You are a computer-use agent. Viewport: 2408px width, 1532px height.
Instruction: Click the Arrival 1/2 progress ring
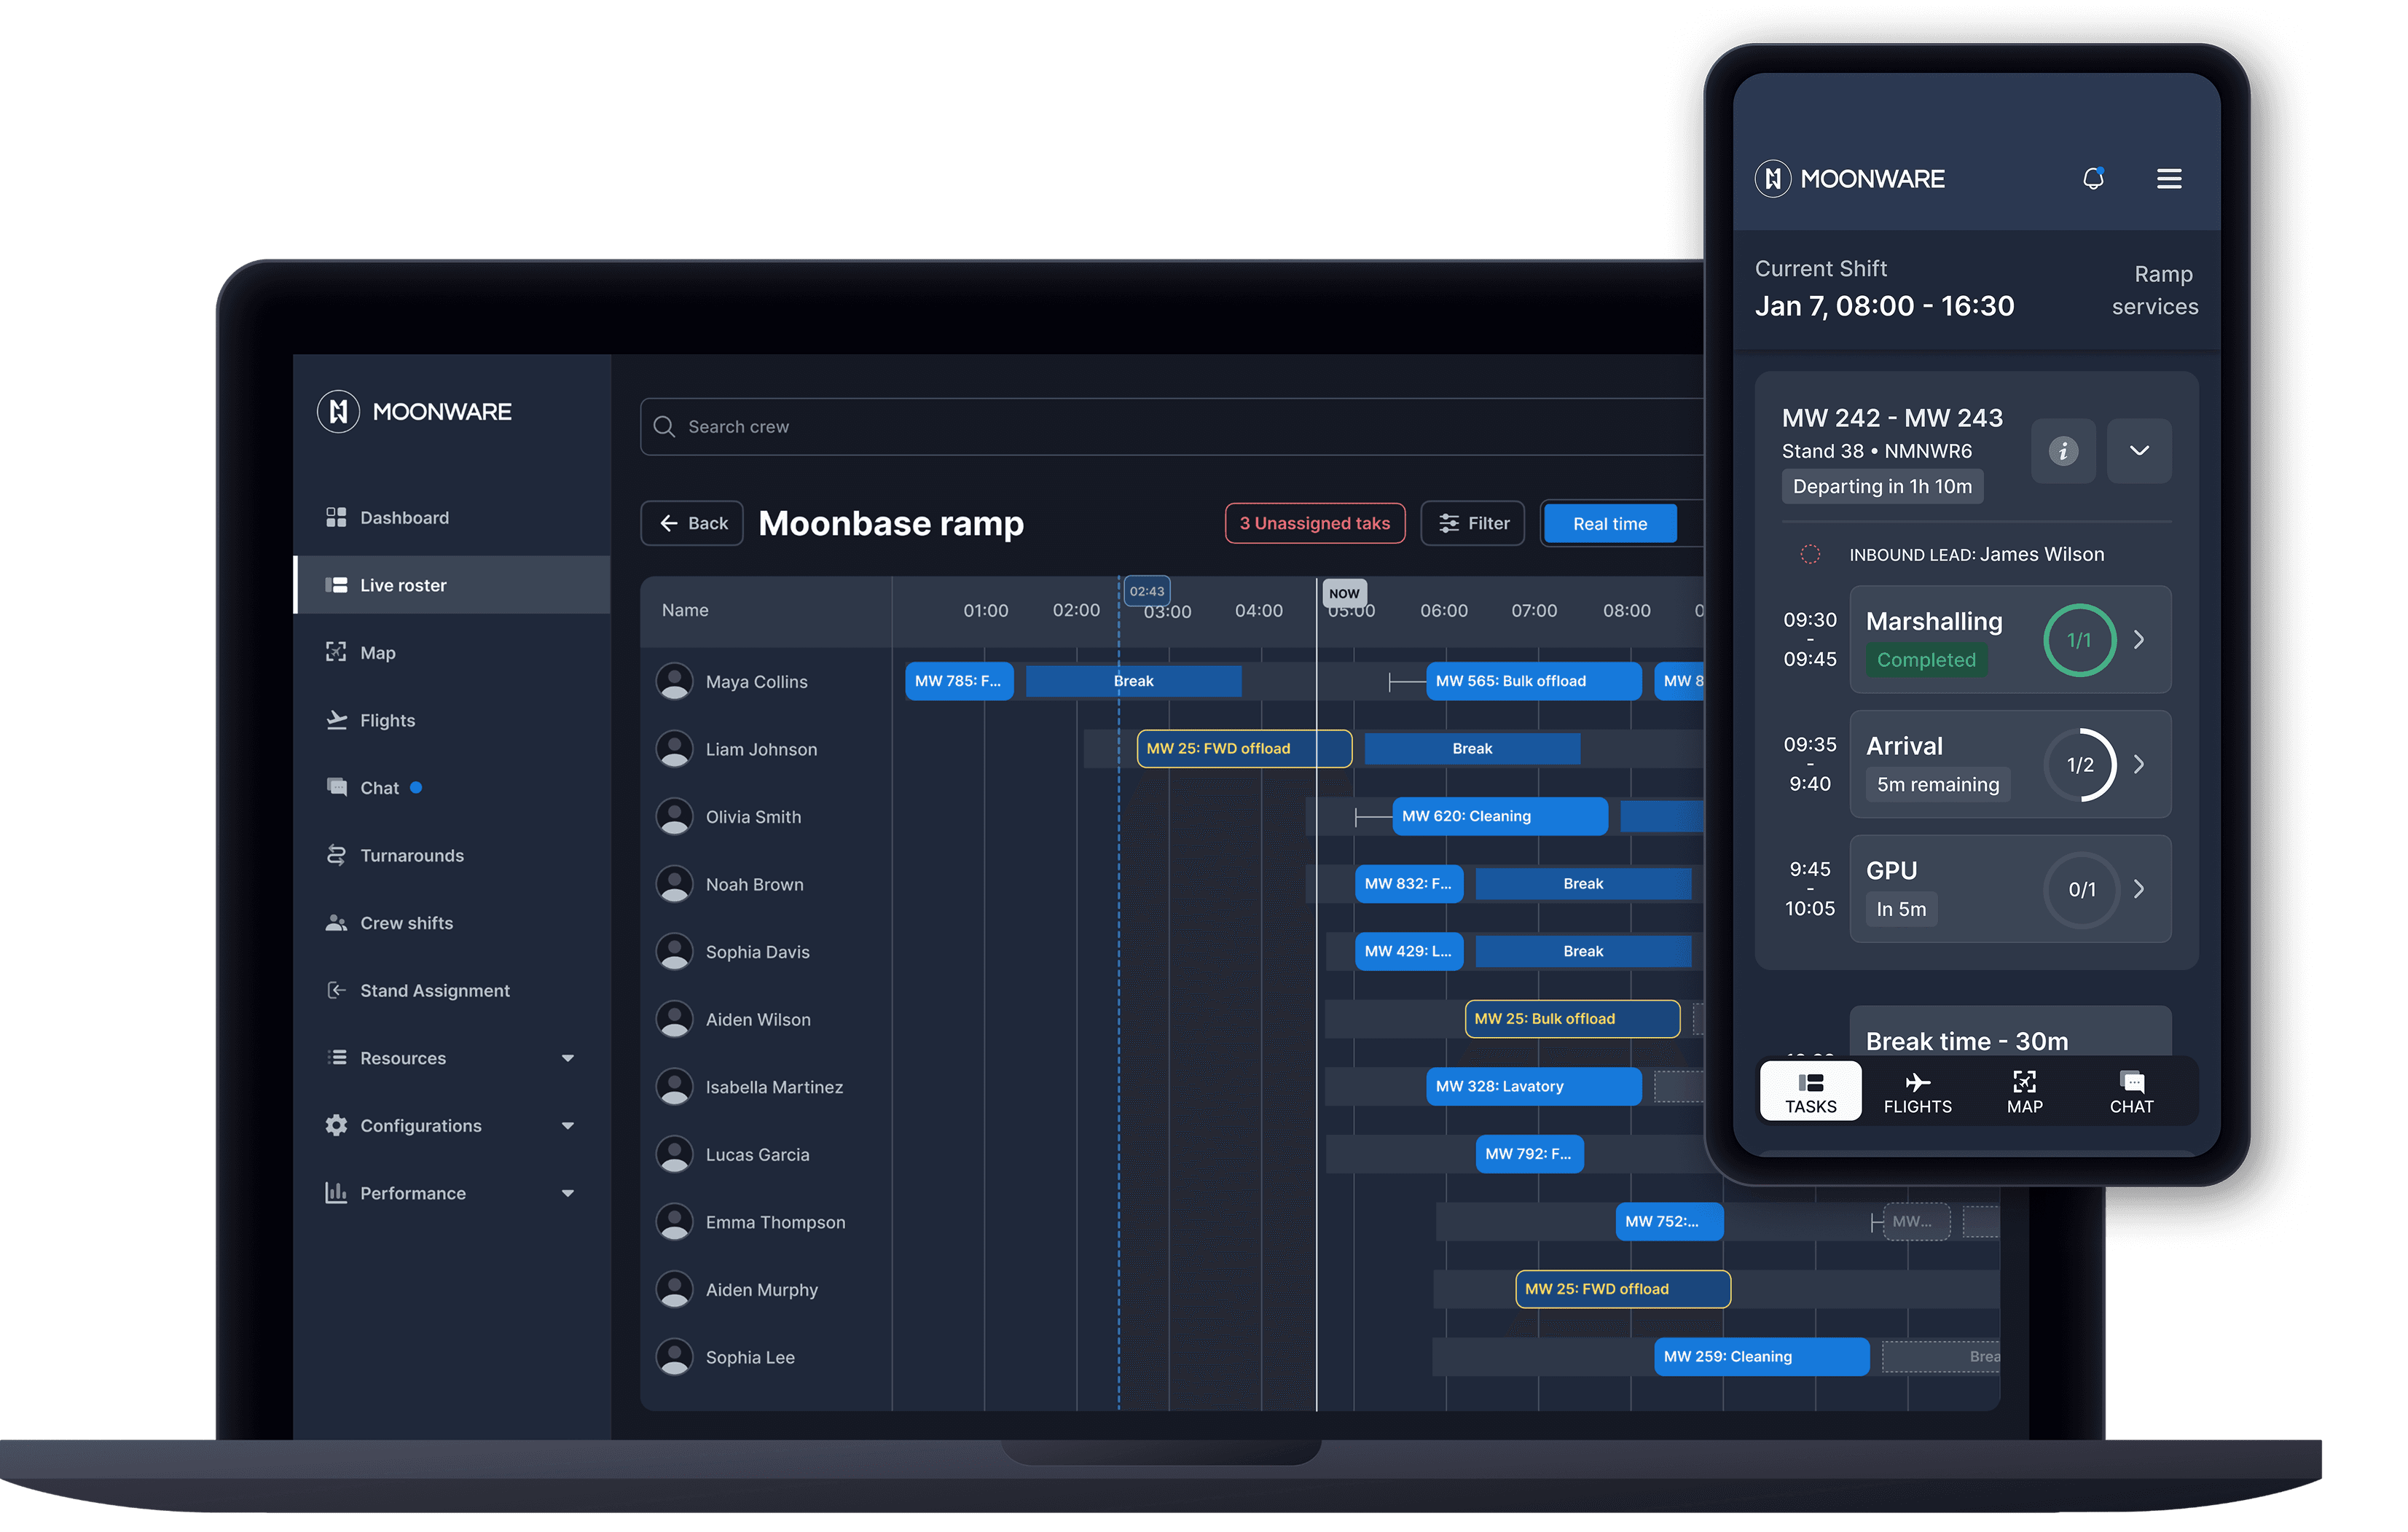[2080, 765]
